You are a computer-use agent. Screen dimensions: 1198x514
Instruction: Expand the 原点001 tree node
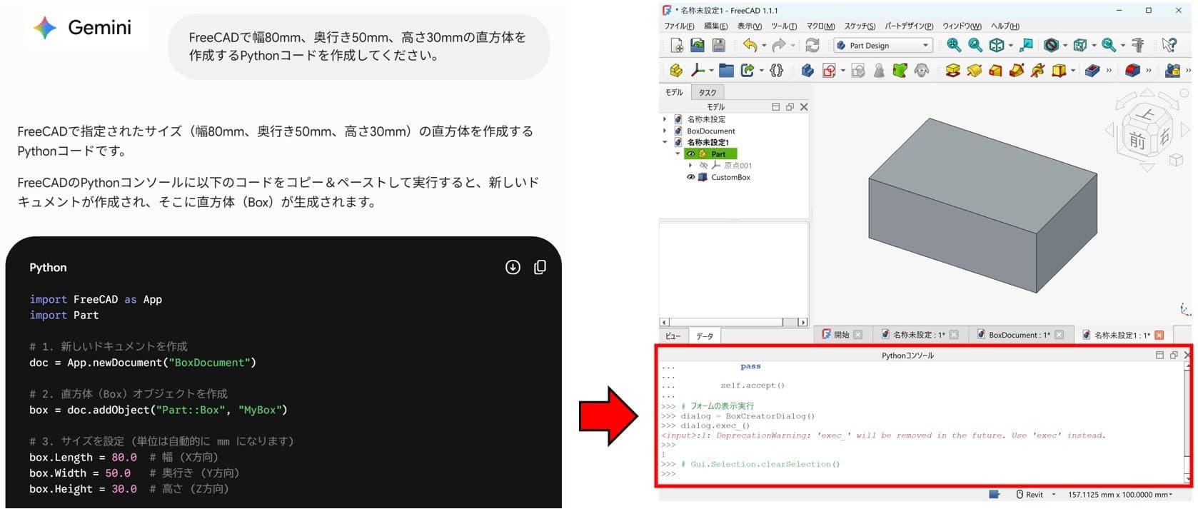[690, 166]
